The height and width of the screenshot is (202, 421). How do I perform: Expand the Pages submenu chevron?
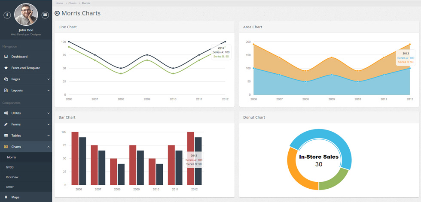[x=49, y=79]
